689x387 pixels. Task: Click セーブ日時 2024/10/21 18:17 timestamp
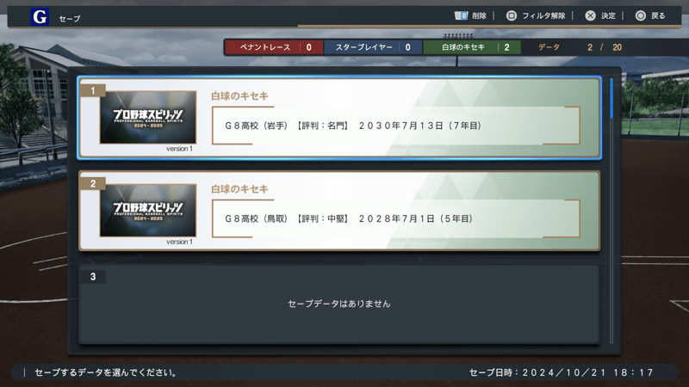coord(562,372)
